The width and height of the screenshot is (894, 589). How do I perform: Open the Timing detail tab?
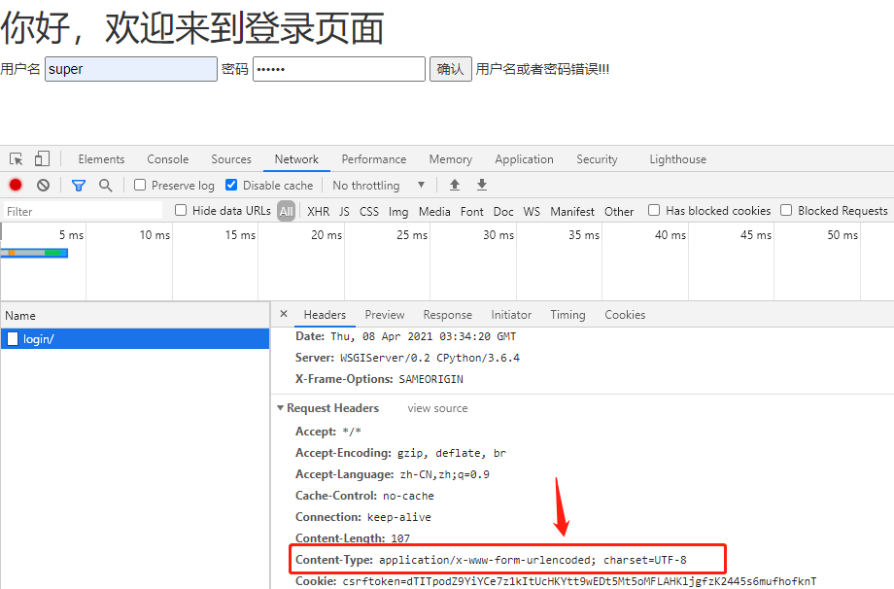pos(567,315)
